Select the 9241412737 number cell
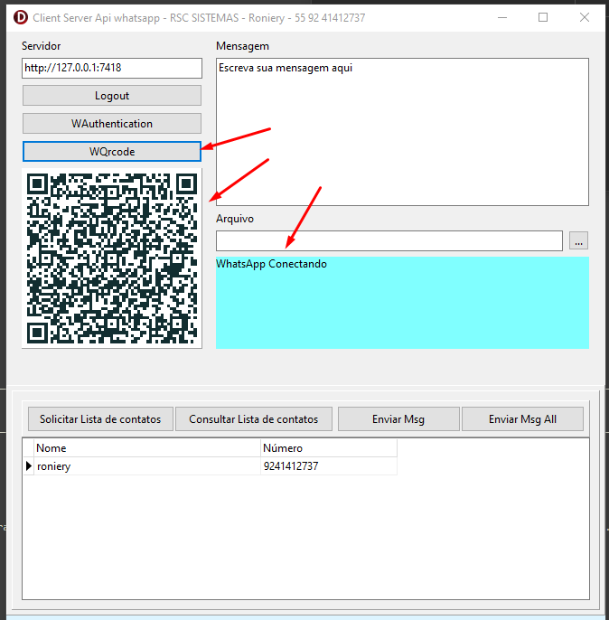This screenshot has height=620, width=609. coord(328,466)
